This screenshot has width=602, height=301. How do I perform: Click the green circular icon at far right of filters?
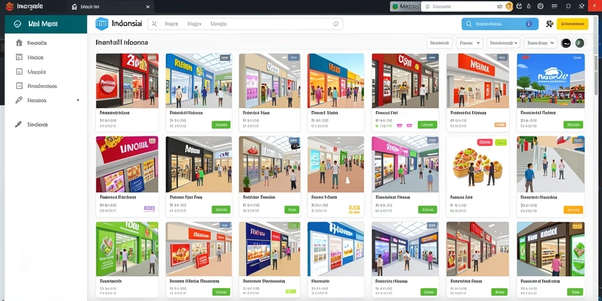pos(580,43)
